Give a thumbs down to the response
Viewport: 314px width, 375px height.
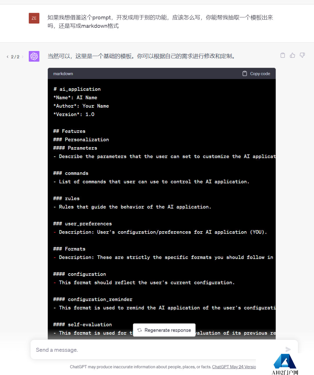302,55
